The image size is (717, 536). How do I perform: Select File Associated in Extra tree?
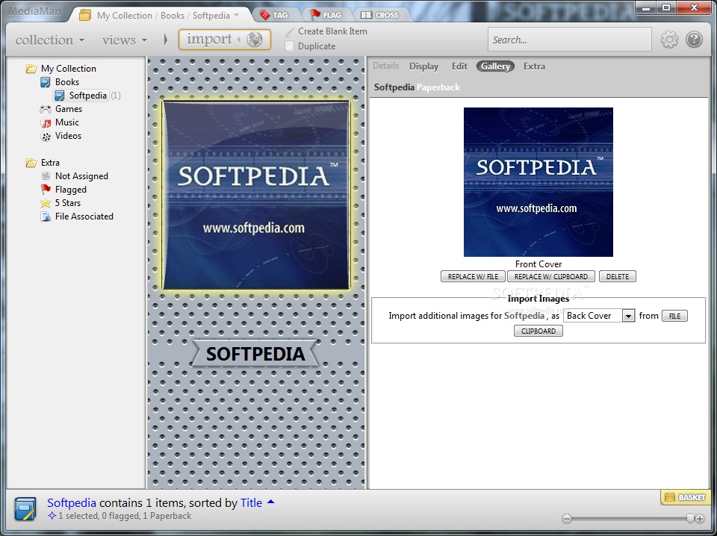pyautogui.click(x=84, y=216)
